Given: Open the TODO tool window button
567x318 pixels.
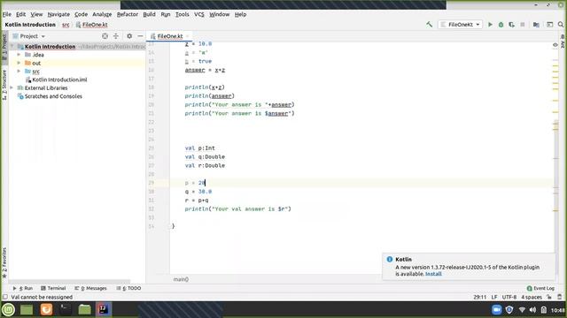Looking at the screenshot, I should [x=128, y=288].
